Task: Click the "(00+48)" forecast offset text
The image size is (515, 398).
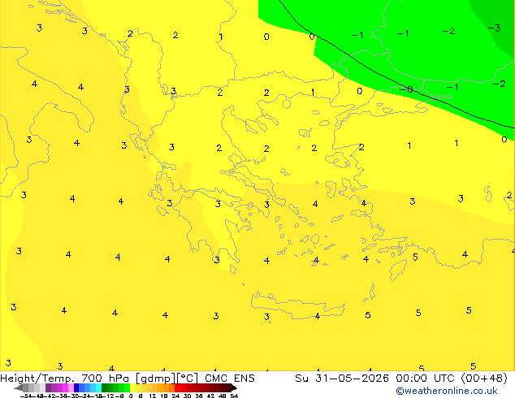Action: (x=484, y=379)
